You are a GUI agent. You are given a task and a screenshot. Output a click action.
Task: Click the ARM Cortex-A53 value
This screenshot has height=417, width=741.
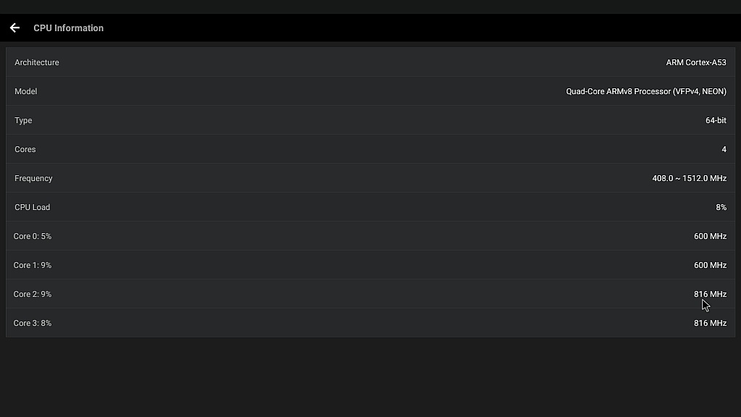pos(696,62)
